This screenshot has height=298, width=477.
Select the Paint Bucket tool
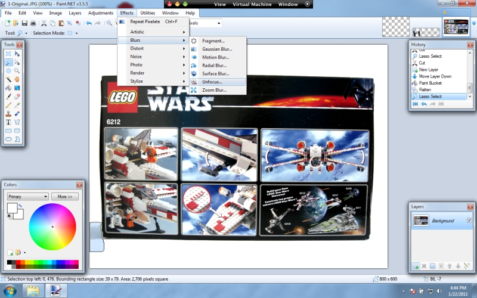[8, 88]
